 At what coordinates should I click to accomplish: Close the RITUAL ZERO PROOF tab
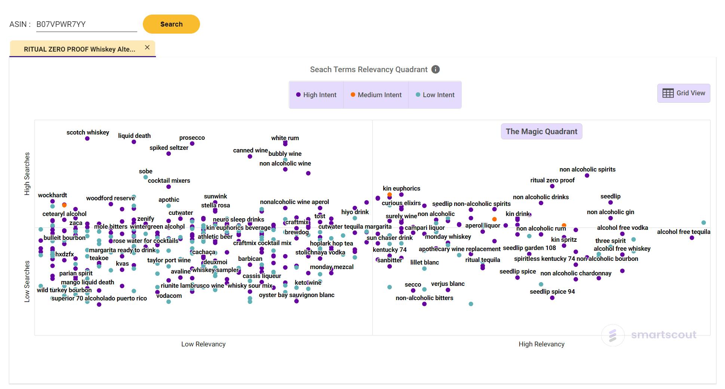point(147,47)
